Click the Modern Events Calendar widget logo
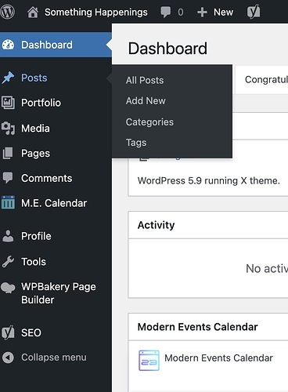Screen dimensions: 288x392 click(x=149, y=361)
